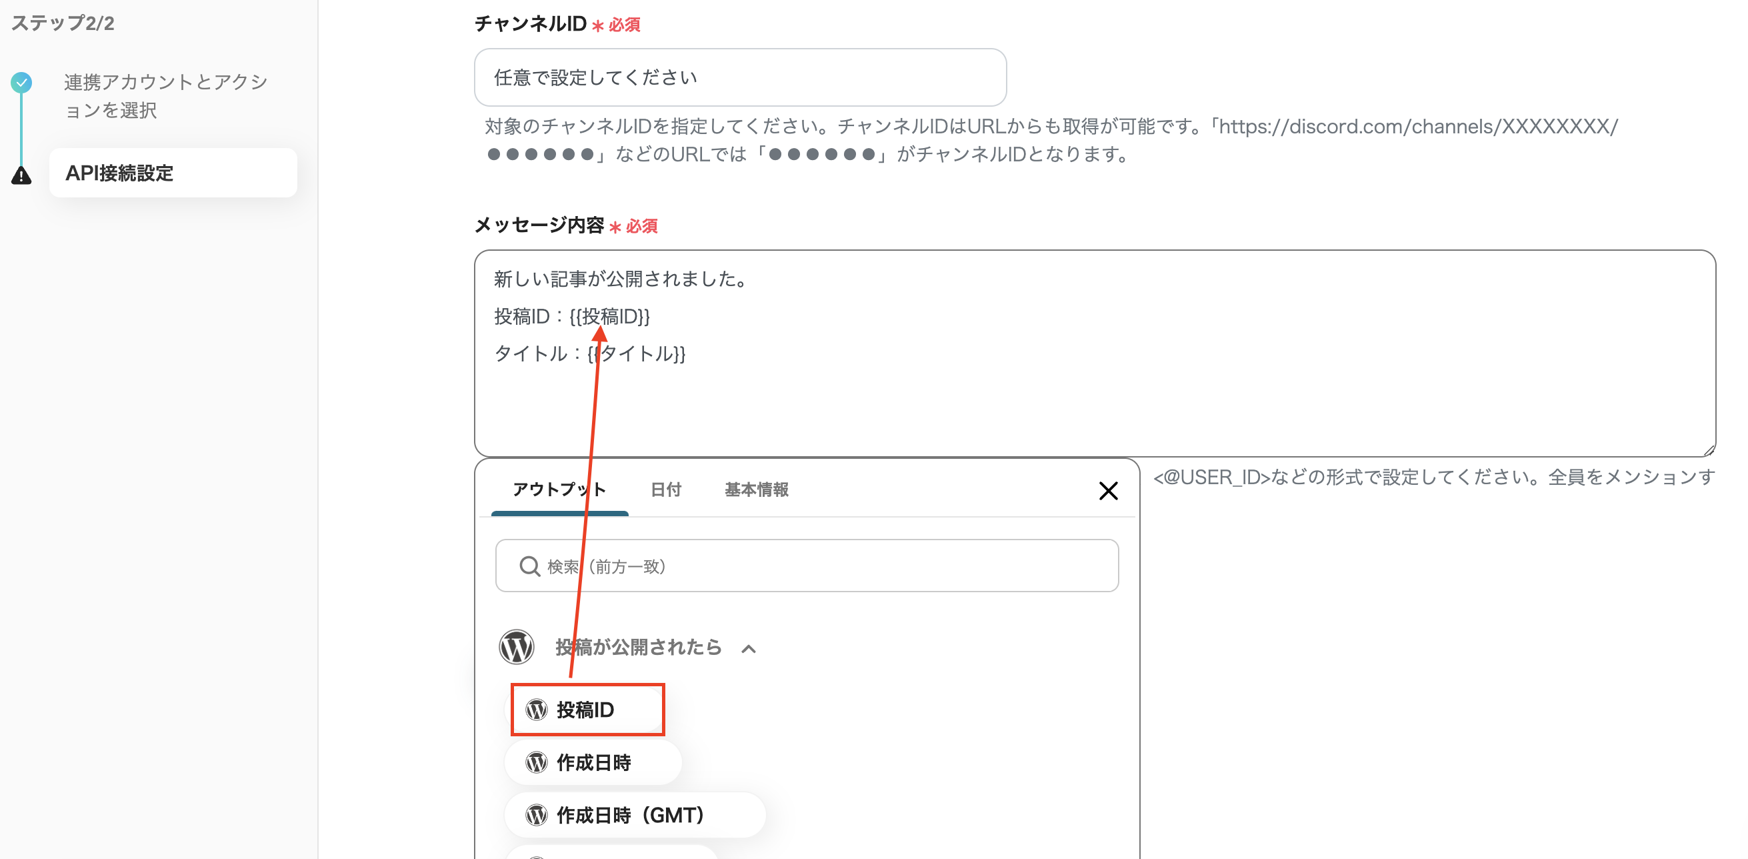Close the output picker panel
The height and width of the screenshot is (859, 1748).
click(x=1107, y=491)
